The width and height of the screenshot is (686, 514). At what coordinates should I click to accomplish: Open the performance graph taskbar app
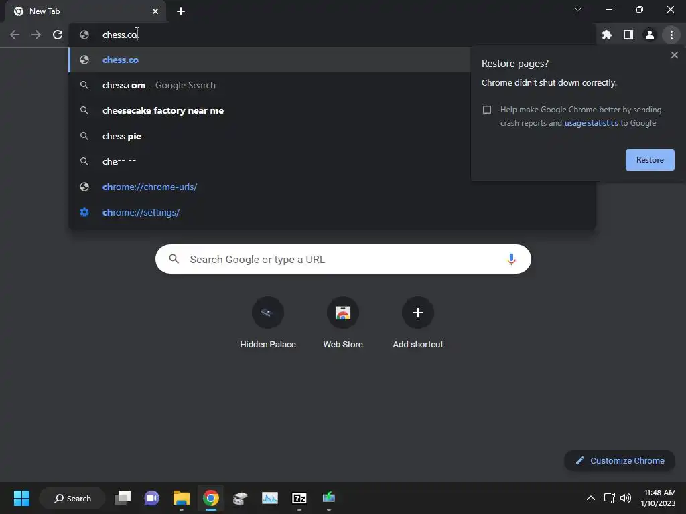pos(269,498)
